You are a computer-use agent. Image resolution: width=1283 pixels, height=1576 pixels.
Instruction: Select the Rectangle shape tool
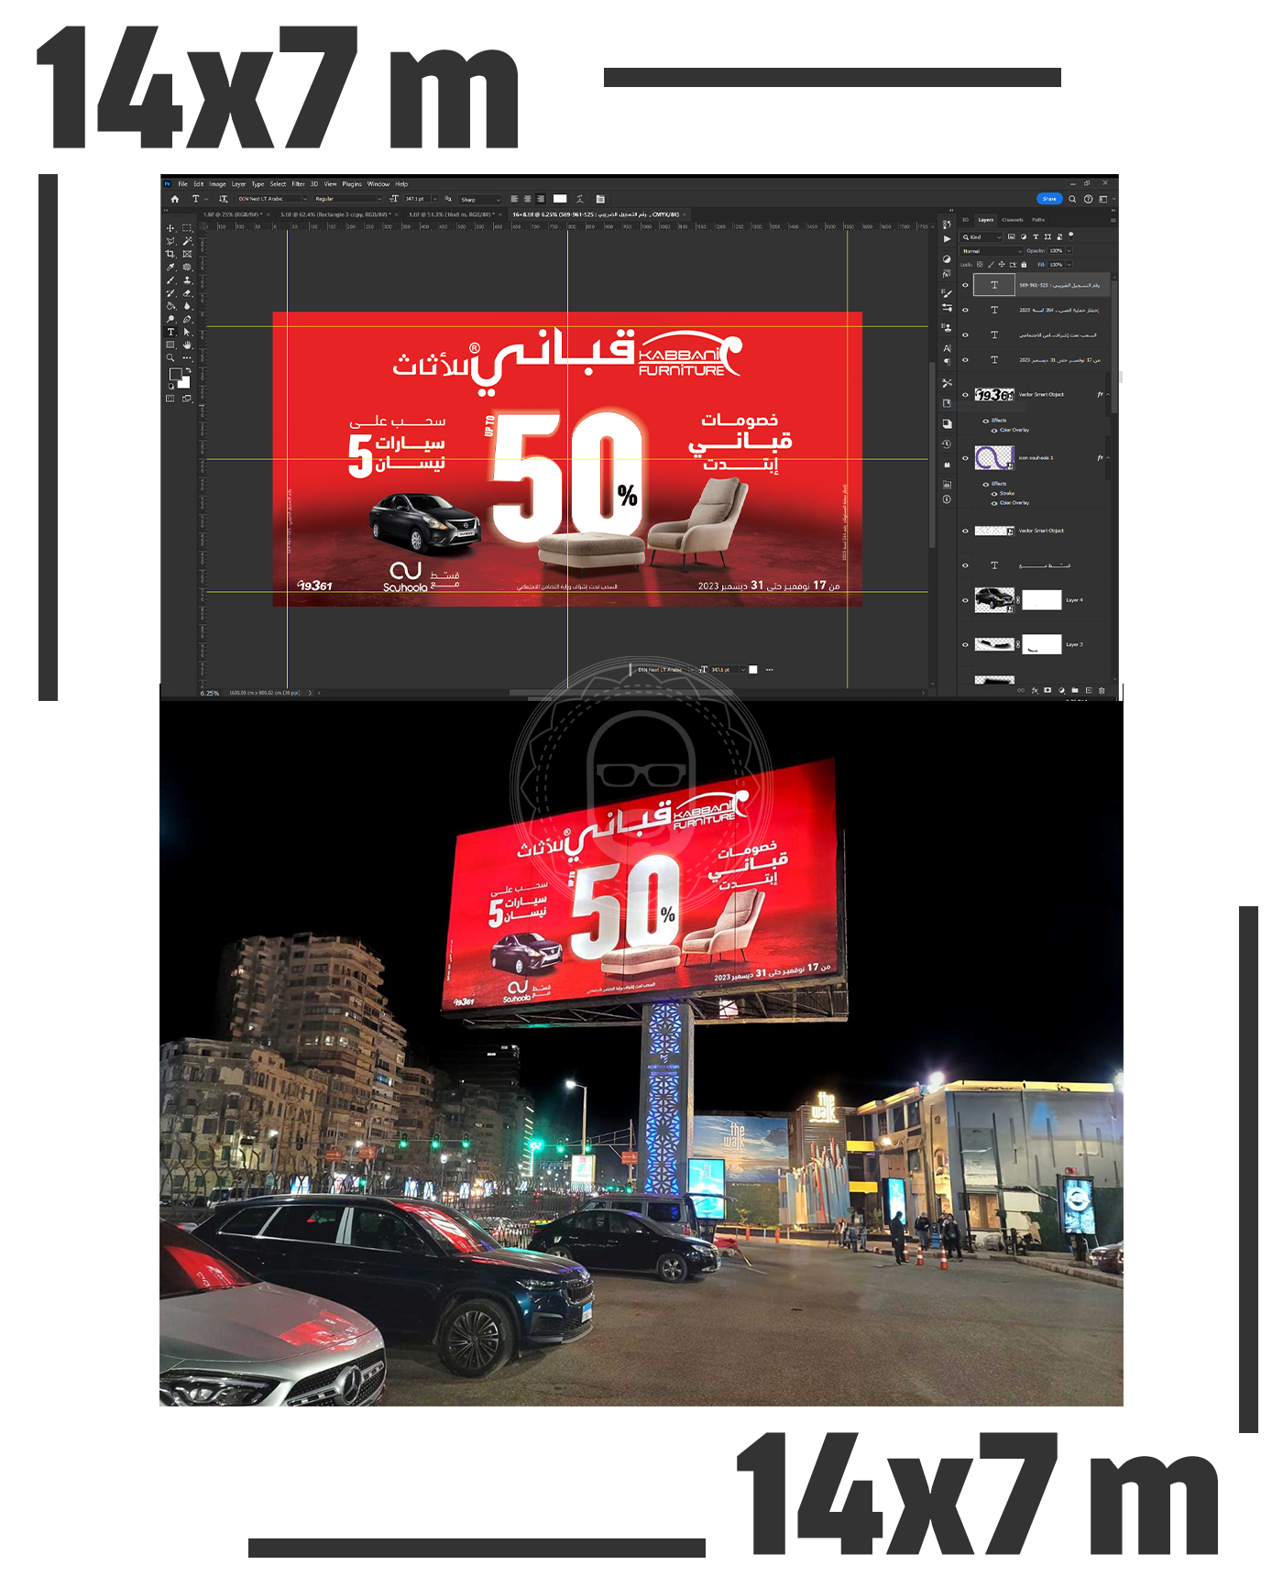pos(170,345)
